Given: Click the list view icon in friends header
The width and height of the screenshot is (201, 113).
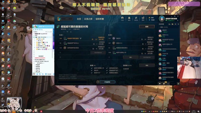Looking at the screenshot, I should tap(175, 24).
